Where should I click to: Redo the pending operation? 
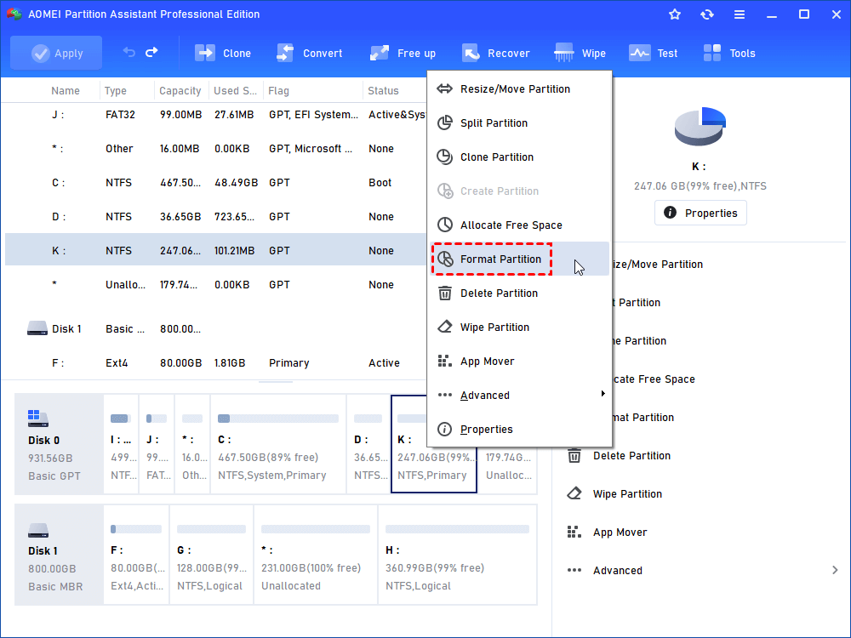pos(152,52)
